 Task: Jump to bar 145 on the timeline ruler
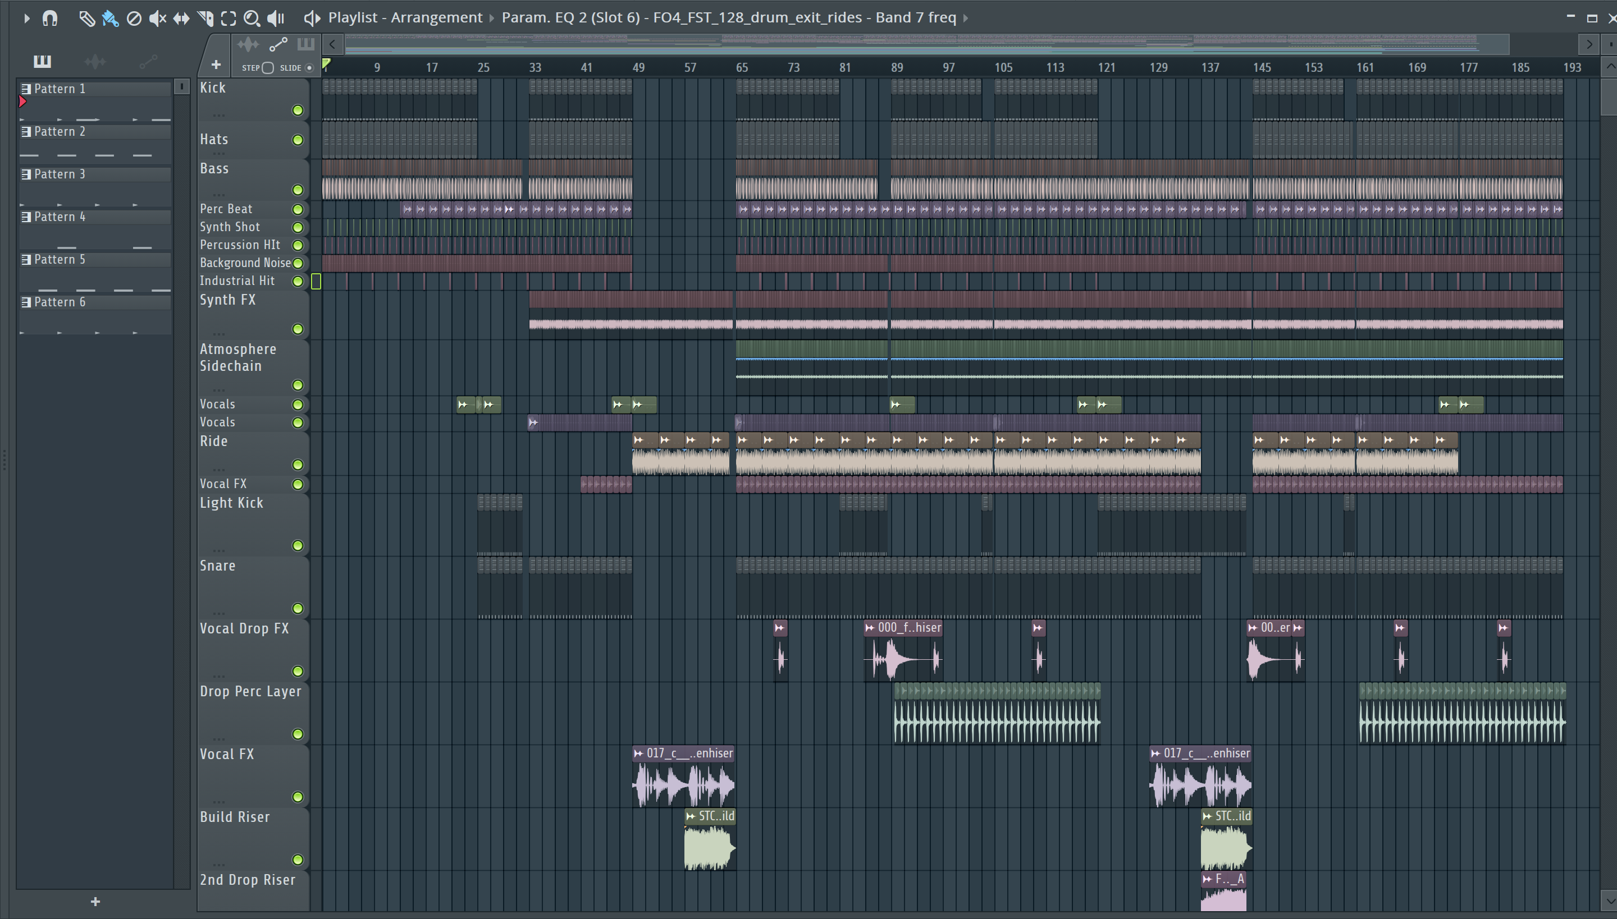coord(1262,67)
